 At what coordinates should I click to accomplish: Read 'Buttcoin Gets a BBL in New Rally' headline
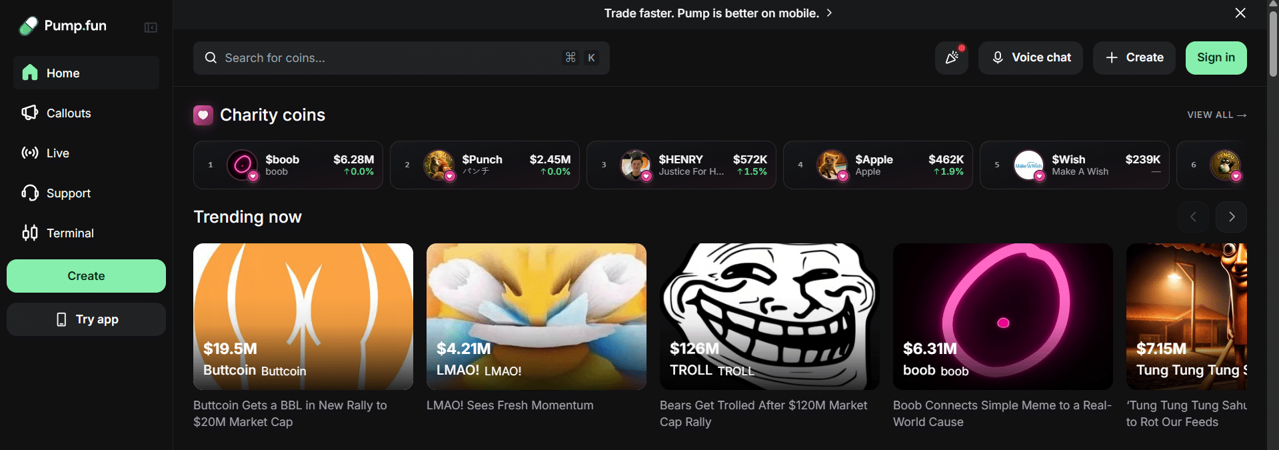[x=290, y=413]
